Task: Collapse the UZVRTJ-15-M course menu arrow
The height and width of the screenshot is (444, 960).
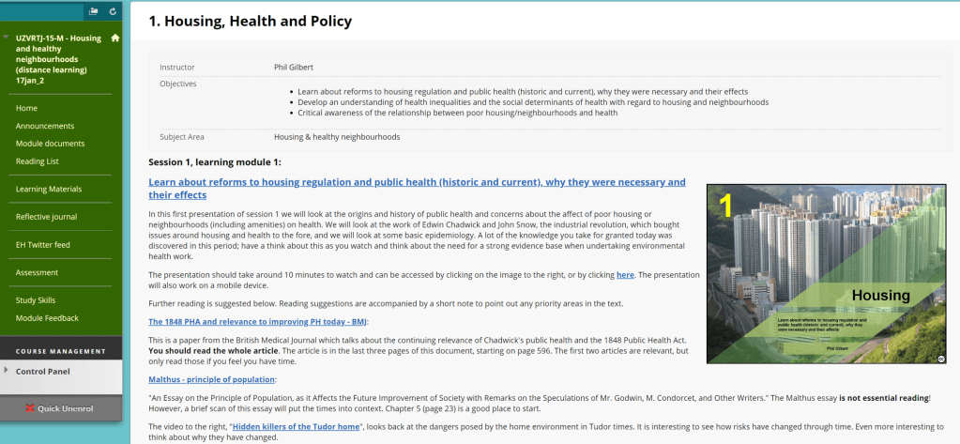Action: click(x=6, y=38)
